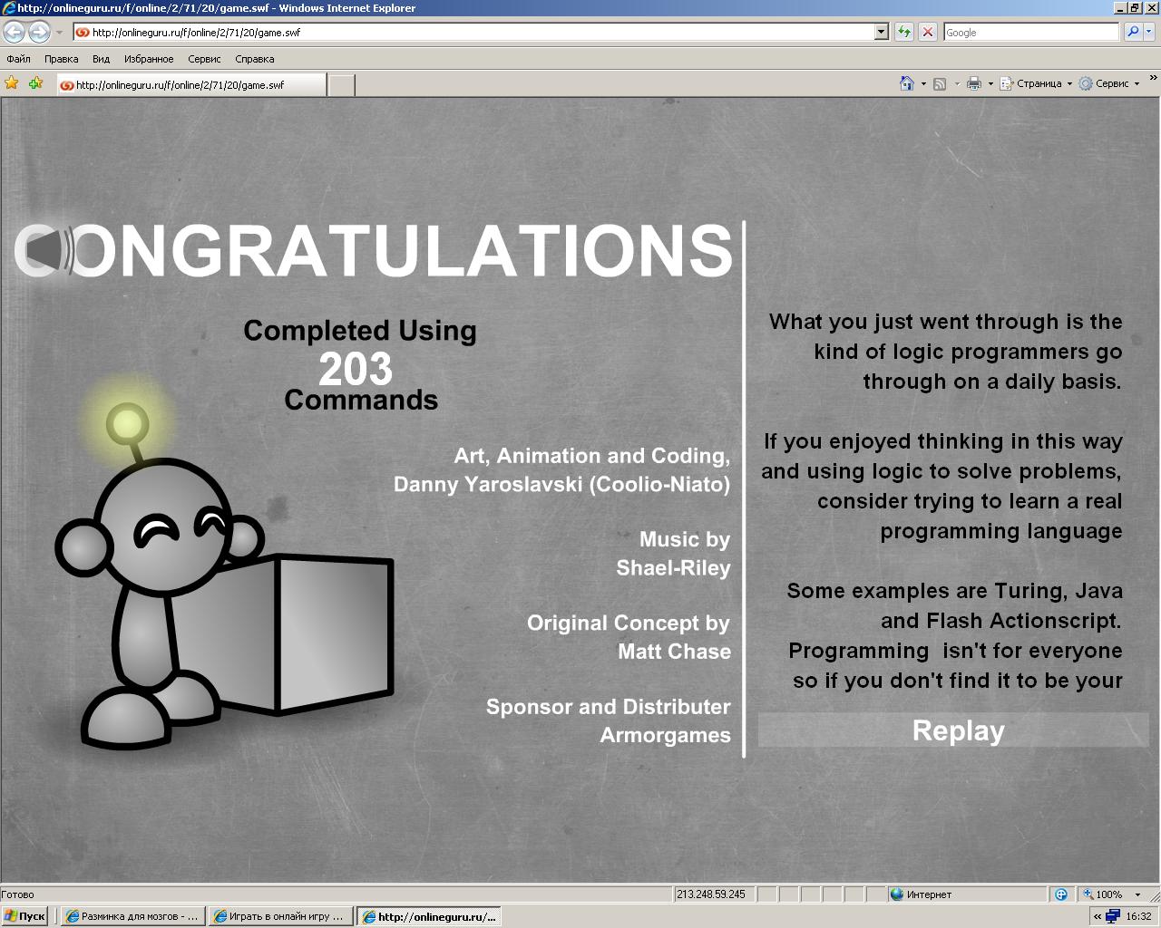Open the Сервис gear toolbar menu
This screenshot has height=928, width=1161.
(x=1108, y=83)
